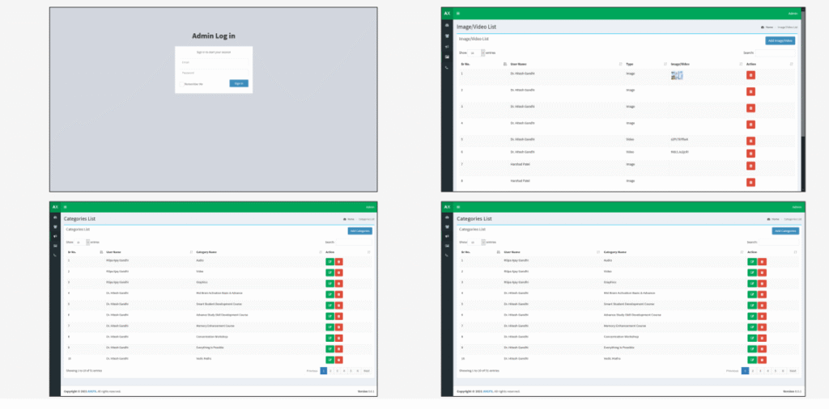The image size is (829, 409).
Task: Click the Sign In button
Action: [238, 83]
